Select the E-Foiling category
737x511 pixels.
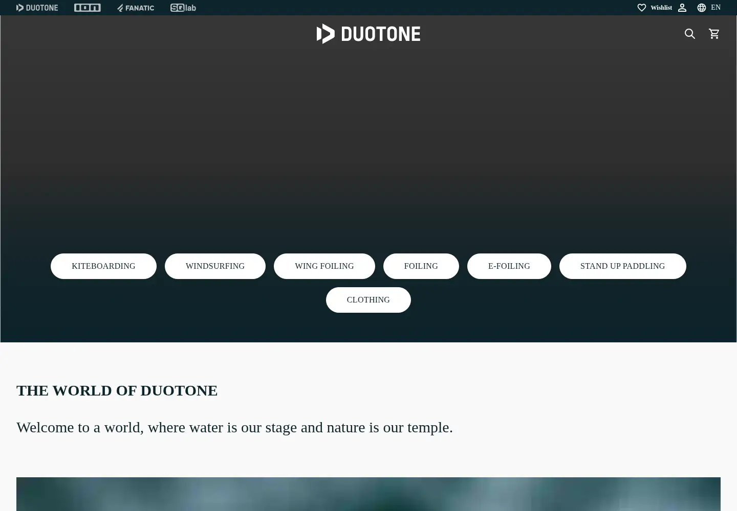click(509, 266)
